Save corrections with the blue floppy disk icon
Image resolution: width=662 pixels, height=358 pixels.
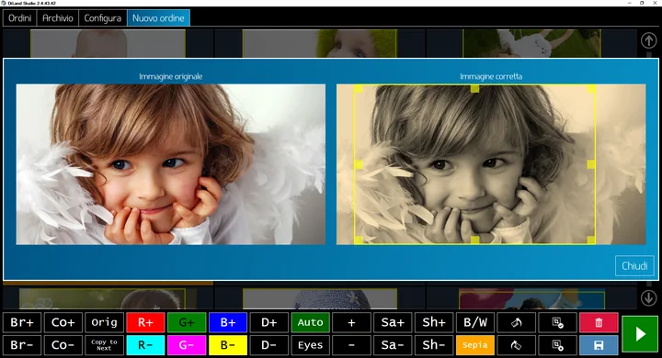[x=599, y=345]
